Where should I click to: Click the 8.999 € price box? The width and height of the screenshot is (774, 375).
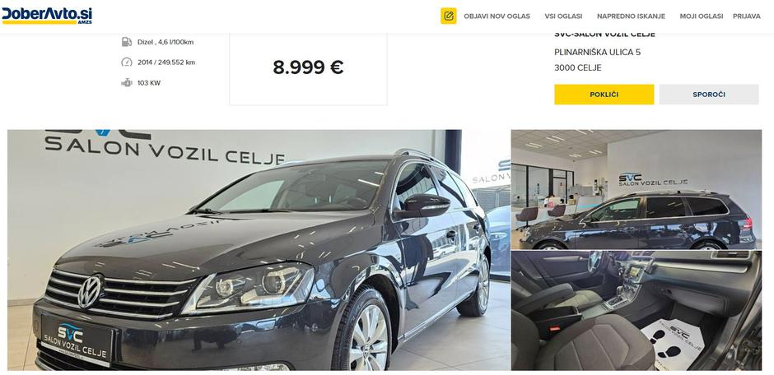[x=308, y=67]
